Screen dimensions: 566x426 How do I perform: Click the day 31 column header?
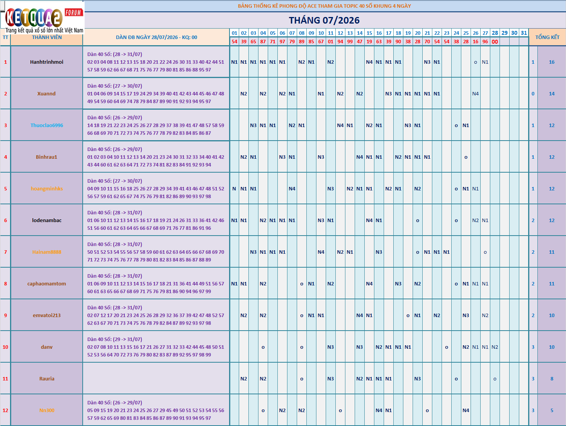coord(524,33)
